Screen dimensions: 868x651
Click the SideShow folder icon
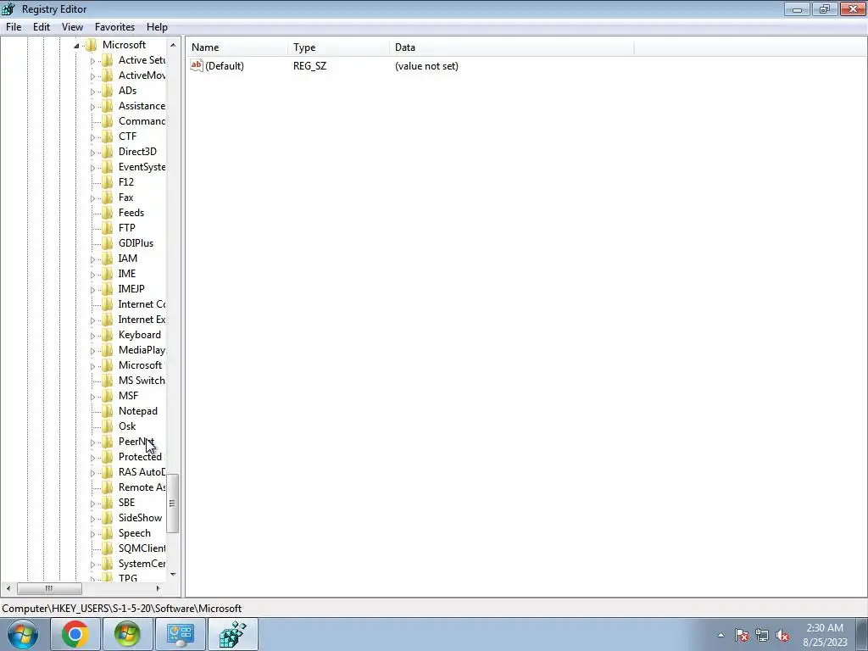point(108,518)
